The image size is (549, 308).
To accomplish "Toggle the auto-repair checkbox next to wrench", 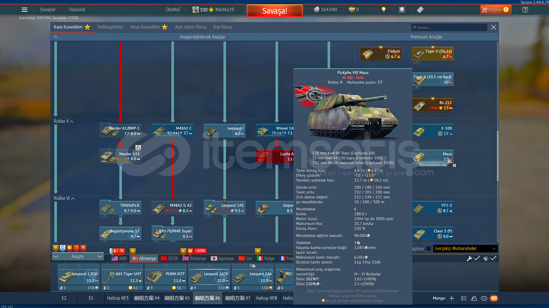I will (x=477, y=259).
